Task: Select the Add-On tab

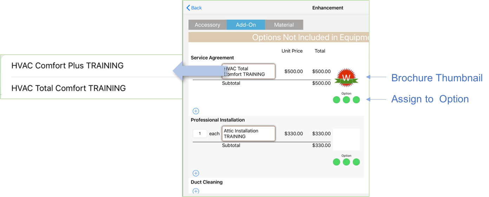Action: [x=246, y=25]
